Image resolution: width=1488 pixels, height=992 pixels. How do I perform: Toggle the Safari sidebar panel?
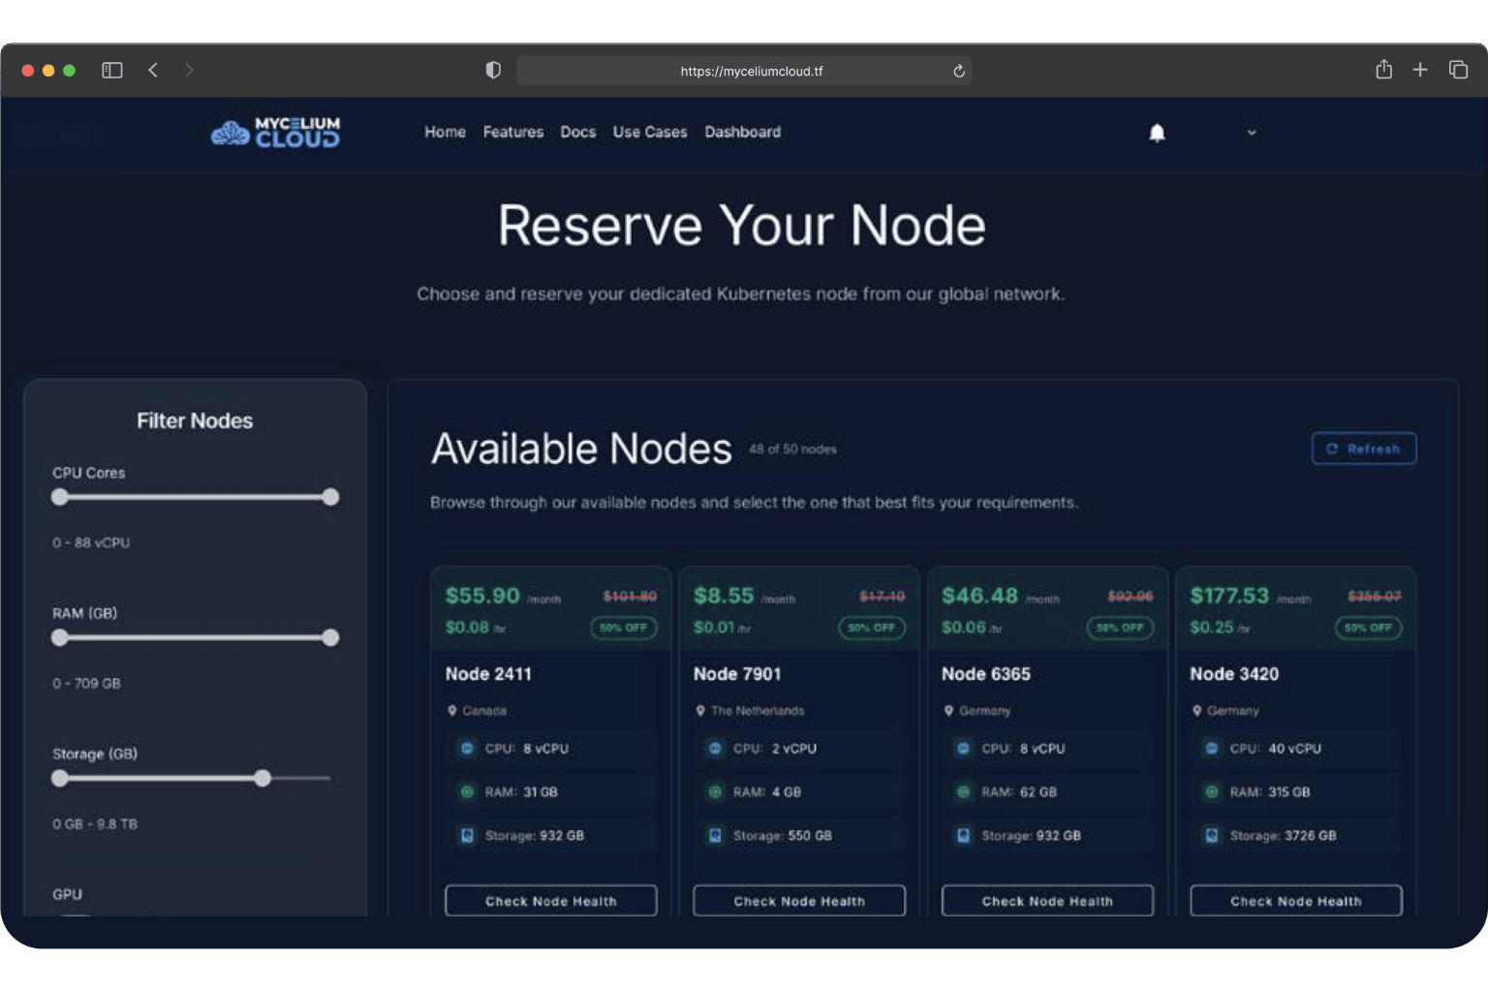[112, 71]
